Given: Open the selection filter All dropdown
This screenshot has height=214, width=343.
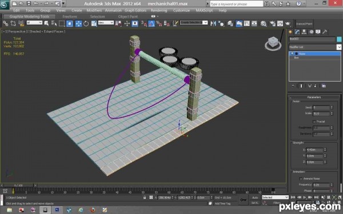Looking at the screenshot, I should (x=34, y=22).
